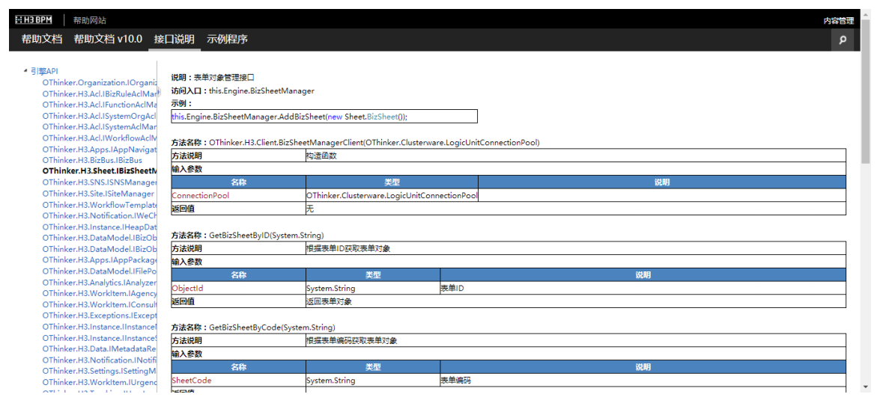
Task: Click the OThinker.Clusterware.LogicUnitConnectionPool type cell
Action: [x=392, y=196]
